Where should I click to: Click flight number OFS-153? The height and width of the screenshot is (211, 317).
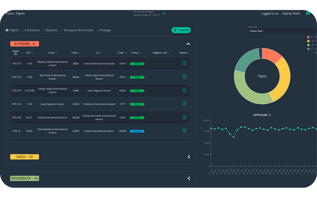(16, 104)
